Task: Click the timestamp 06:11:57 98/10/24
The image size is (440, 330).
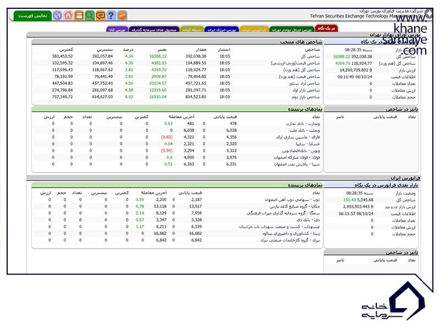Action: pos(356,214)
